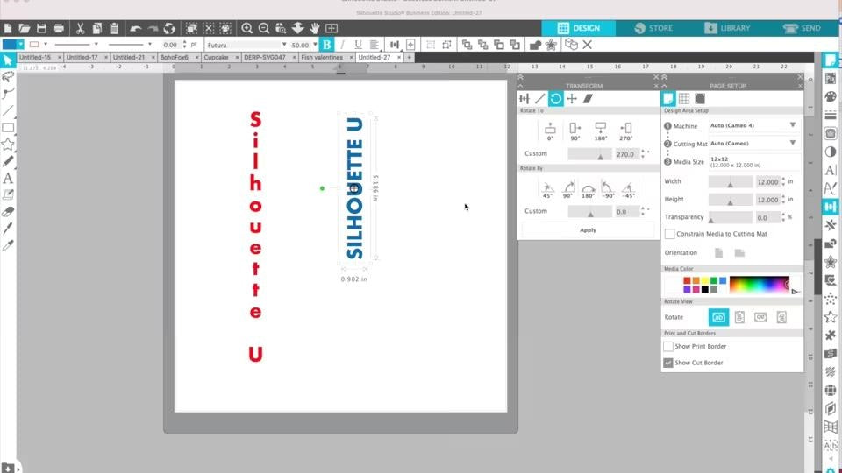Collapse the Page Setup panel
The width and height of the screenshot is (842, 473).
point(664,86)
